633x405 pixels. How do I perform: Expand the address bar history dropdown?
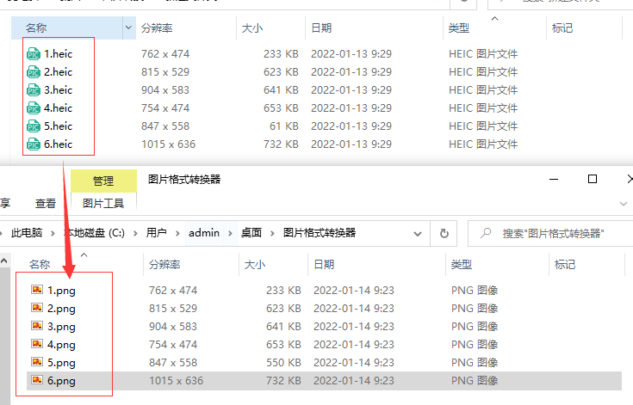pyautogui.click(x=418, y=234)
